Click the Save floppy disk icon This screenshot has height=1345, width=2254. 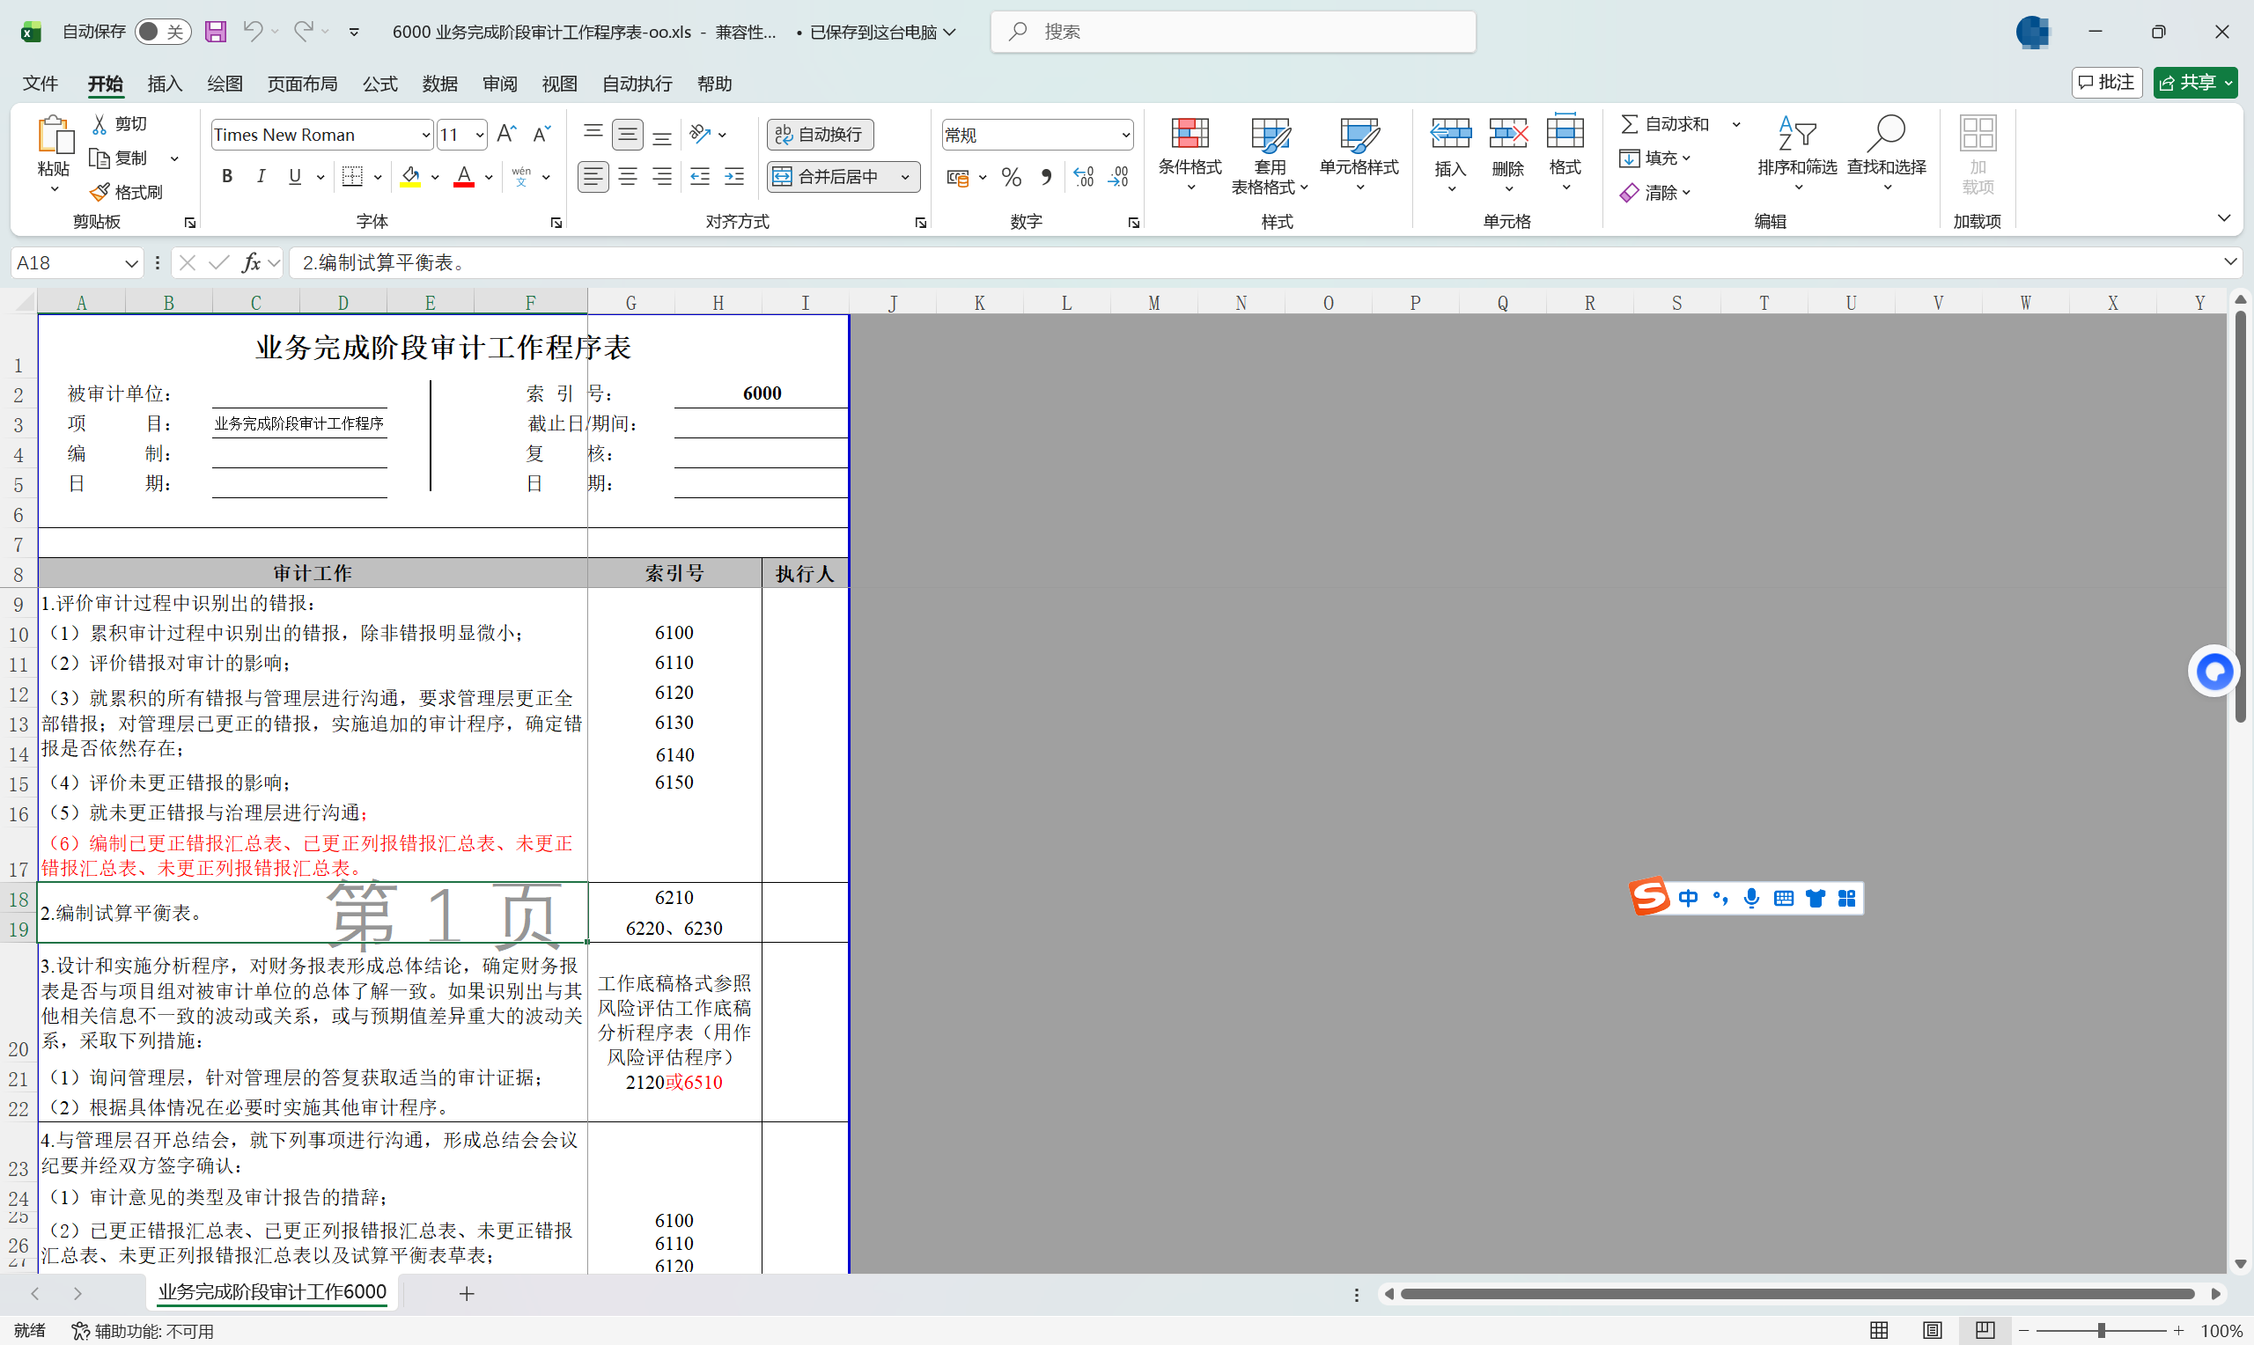[x=215, y=32]
